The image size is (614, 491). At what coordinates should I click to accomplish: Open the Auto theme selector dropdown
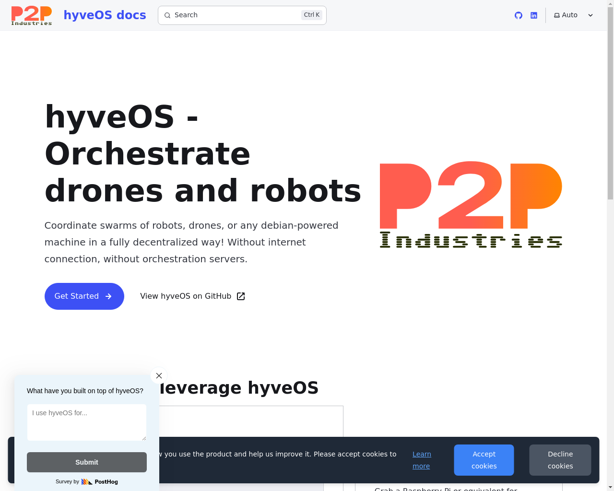[574, 15]
